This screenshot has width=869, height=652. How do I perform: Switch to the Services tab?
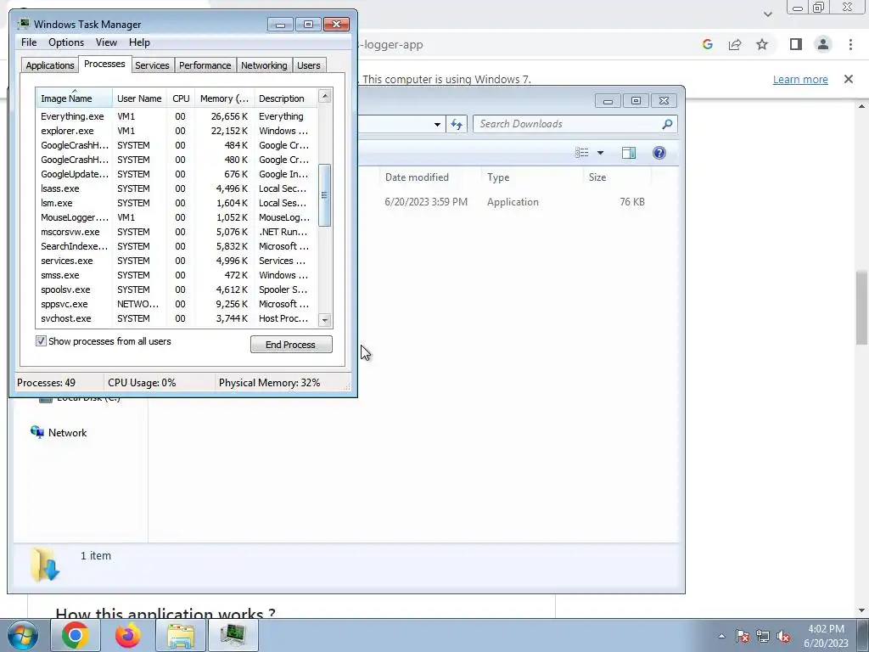pos(152,65)
